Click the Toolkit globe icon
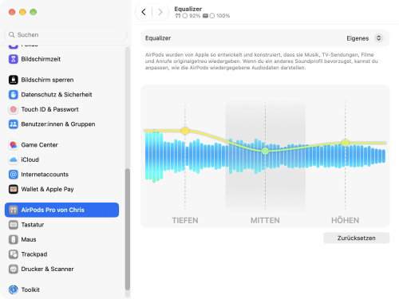 14,289
